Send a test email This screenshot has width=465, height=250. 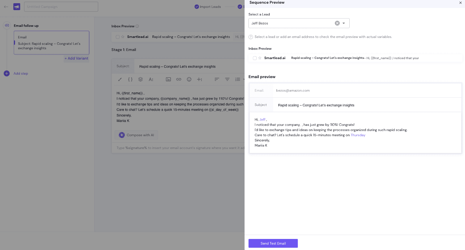pyautogui.click(x=273, y=243)
